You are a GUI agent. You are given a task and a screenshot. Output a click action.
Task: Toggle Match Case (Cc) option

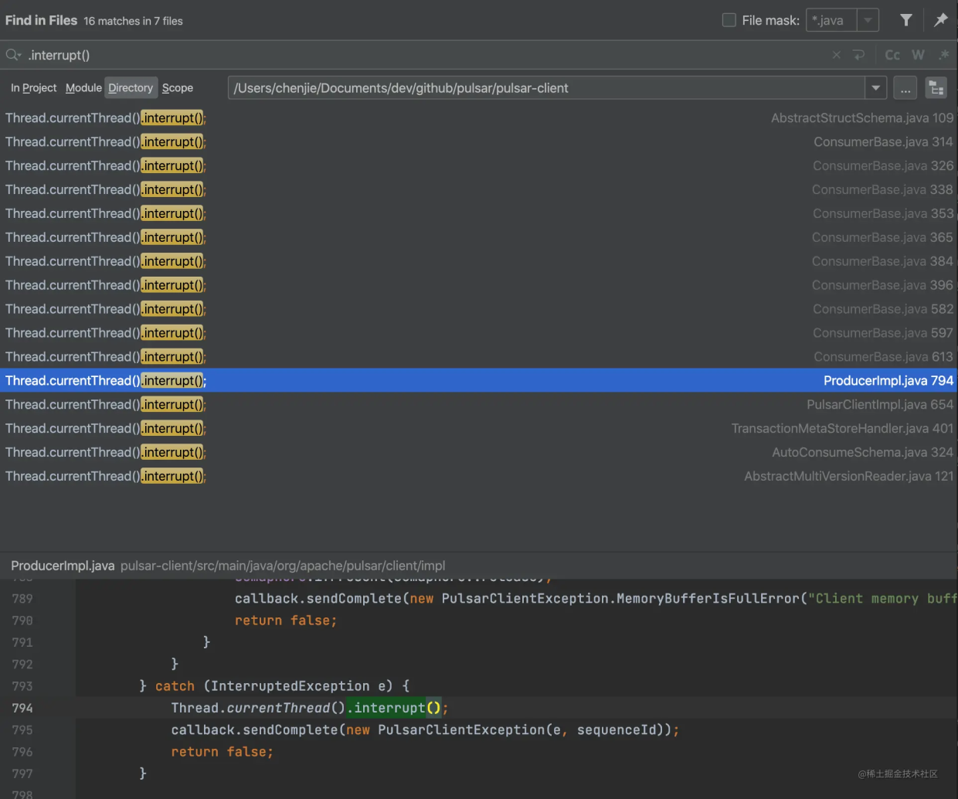click(x=892, y=55)
